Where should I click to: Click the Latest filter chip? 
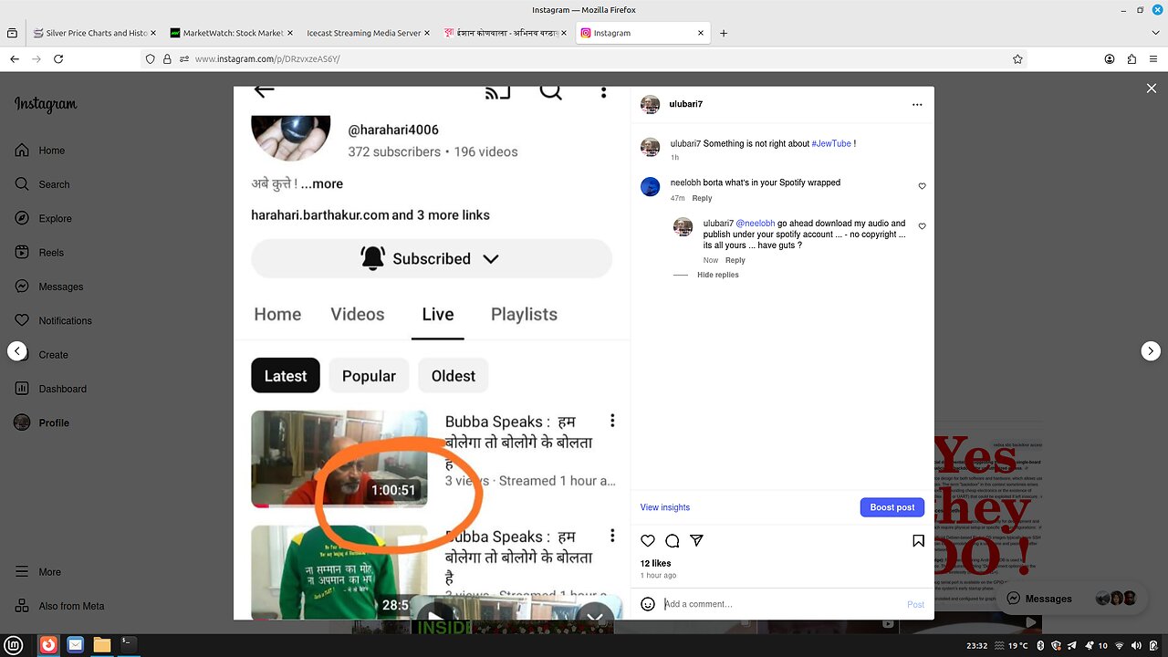[286, 376]
